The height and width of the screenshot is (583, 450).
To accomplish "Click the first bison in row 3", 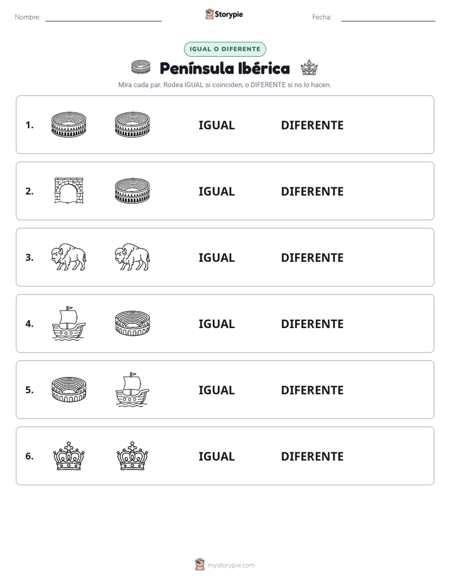I will coord(69,257).
